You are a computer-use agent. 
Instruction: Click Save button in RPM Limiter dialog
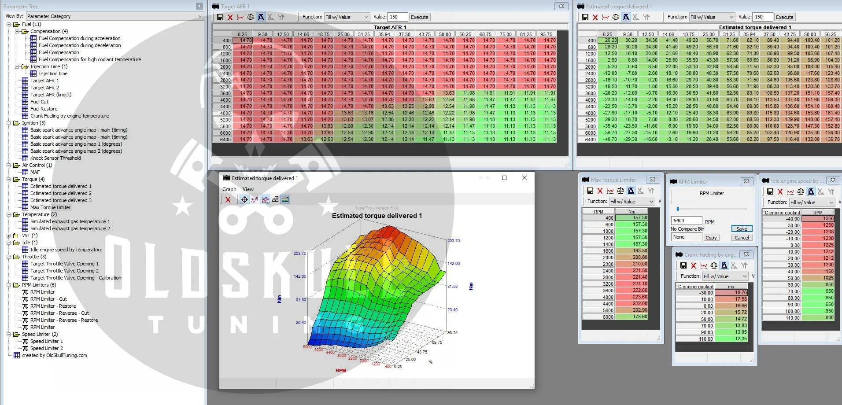742,229
